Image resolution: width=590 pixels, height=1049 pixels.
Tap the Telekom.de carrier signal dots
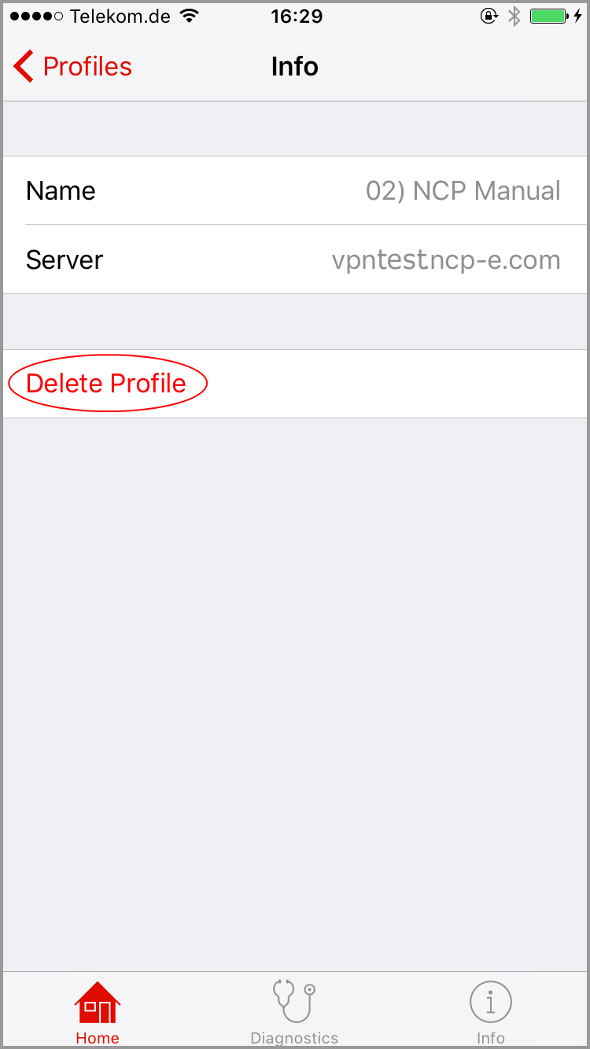coord(36,17)
